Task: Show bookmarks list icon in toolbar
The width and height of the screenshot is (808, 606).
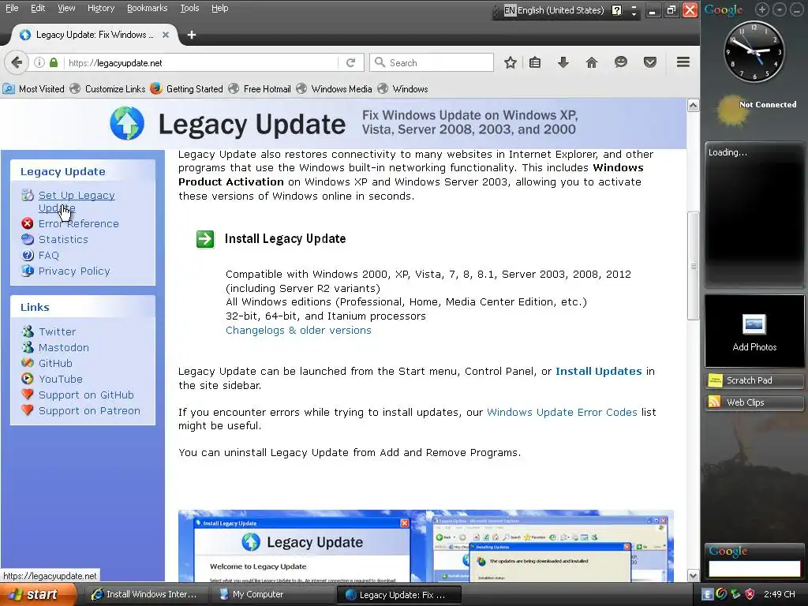Action: tap(535, 63)
